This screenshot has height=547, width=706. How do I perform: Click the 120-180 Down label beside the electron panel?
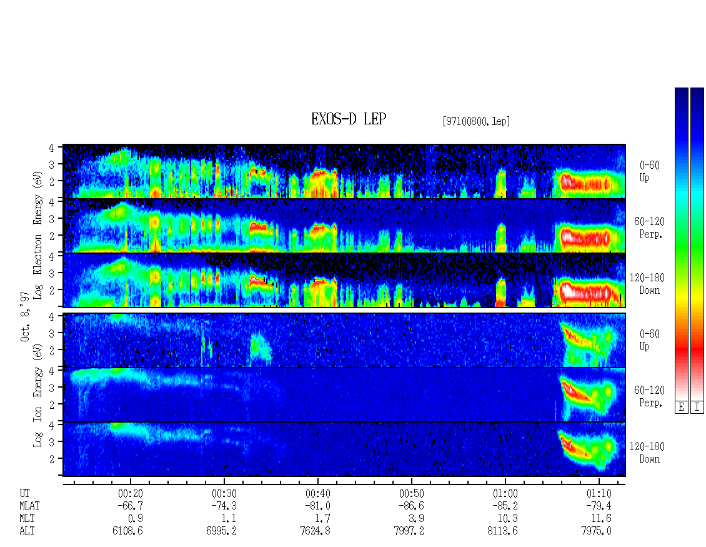coord(647,284)
